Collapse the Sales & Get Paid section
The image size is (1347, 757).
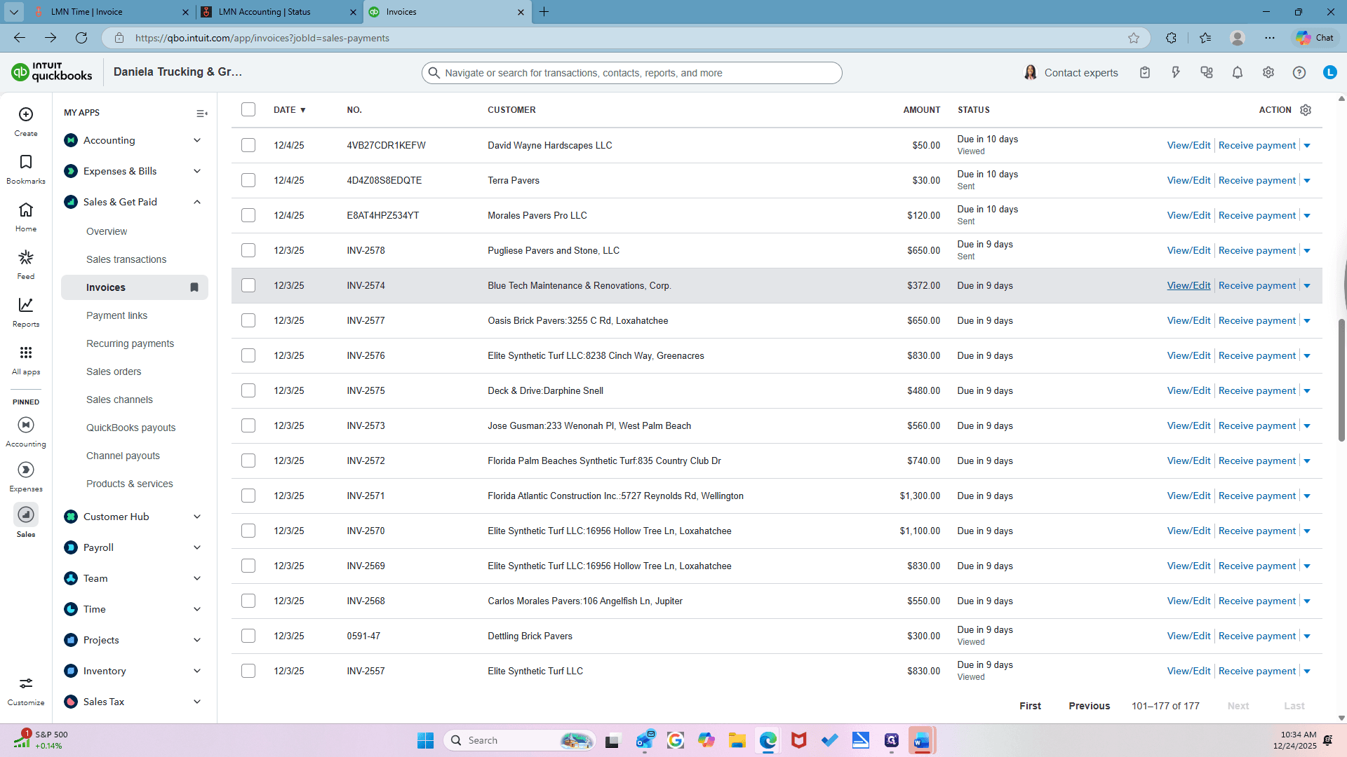pos(197,202)
